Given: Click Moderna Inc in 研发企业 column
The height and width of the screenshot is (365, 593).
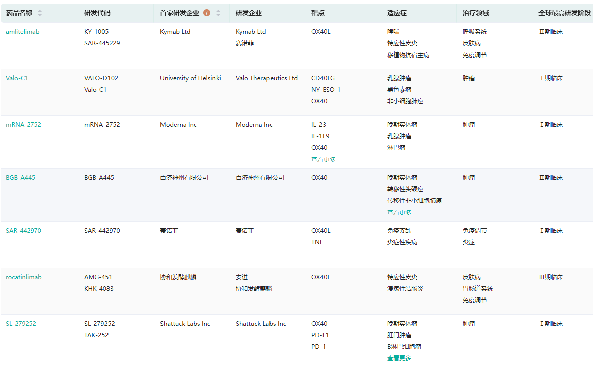Looking at the screenshot, I should coord(254,125).
